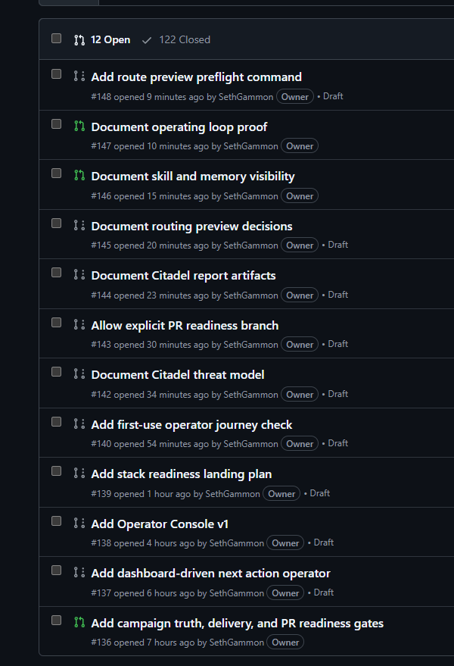The height and width of the screenshot is (666, 454).
Task: Click '#140 opened 54 minutes ago' text
Action: click(x=150, y=444)
